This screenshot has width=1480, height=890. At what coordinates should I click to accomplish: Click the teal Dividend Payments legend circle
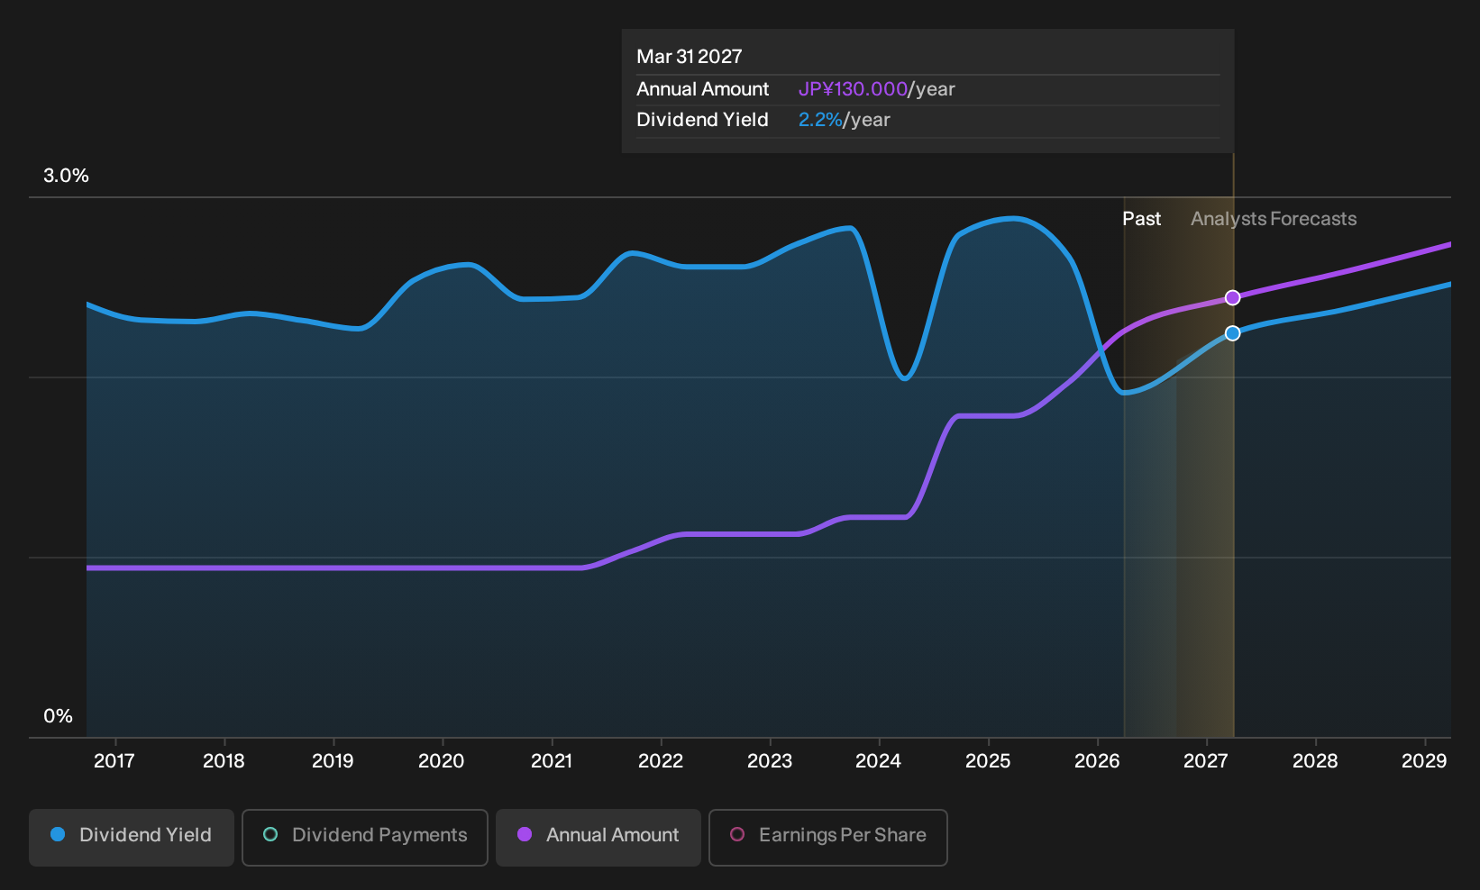tap(270, 835)
